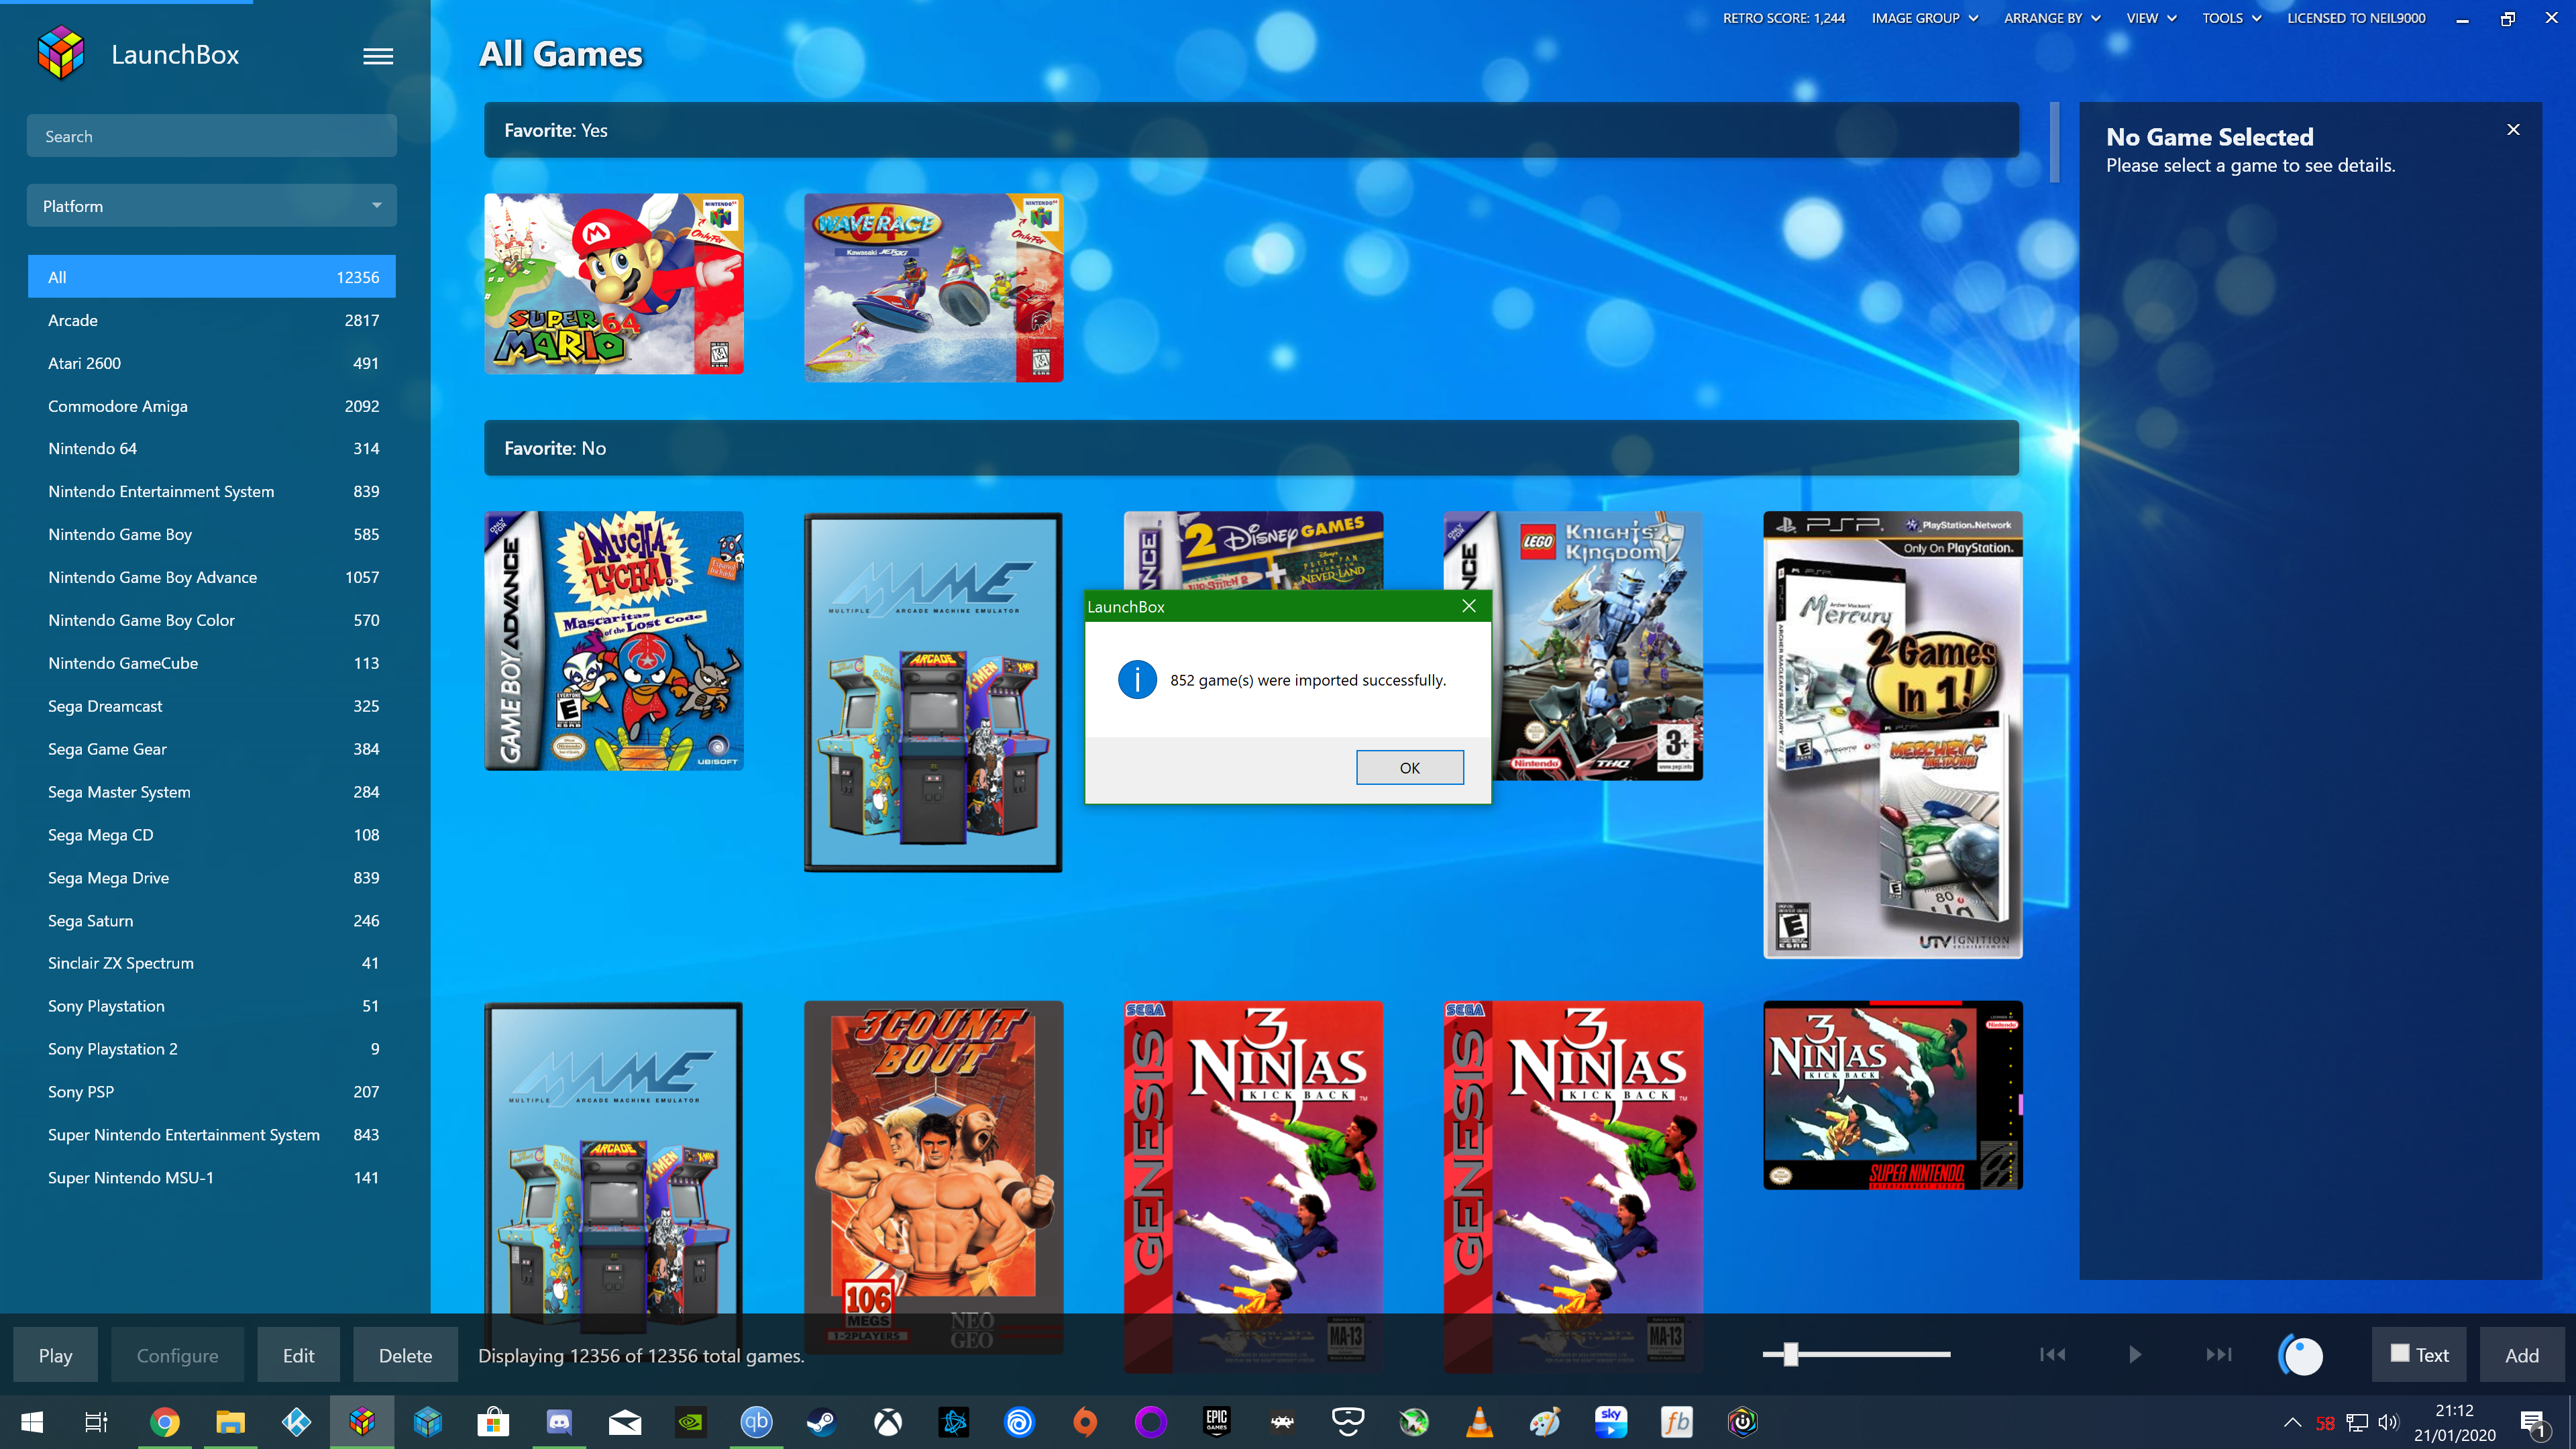The image size is (2576, 1449).
Task: Select the Wave Race 64 cover
Action: point(933,287)
